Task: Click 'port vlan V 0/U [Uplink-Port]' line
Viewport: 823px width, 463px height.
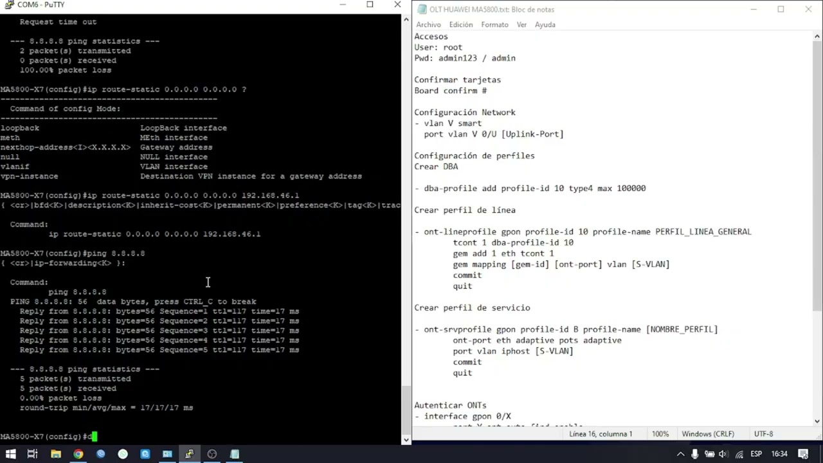Action: click(494, 134)
